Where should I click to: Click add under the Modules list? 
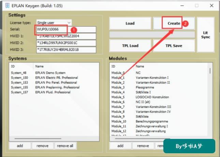point(120,146)
